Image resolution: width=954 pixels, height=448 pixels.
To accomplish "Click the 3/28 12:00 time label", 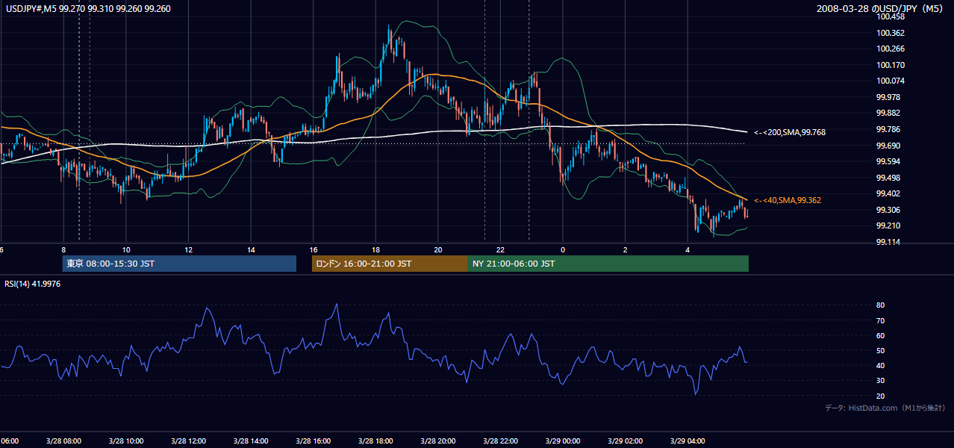I will (x=188, y=441).
